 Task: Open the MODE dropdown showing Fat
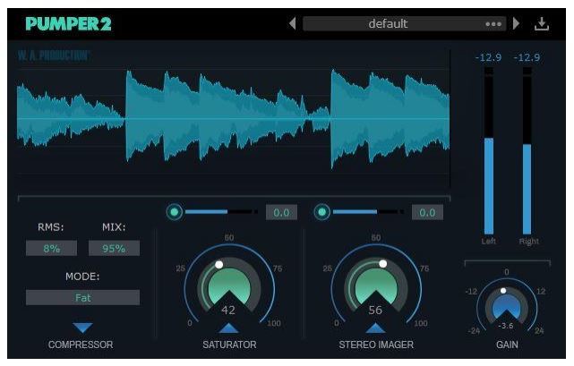click(82, 298)
